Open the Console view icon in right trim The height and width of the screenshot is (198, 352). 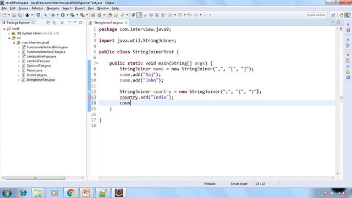pos(348,78)
